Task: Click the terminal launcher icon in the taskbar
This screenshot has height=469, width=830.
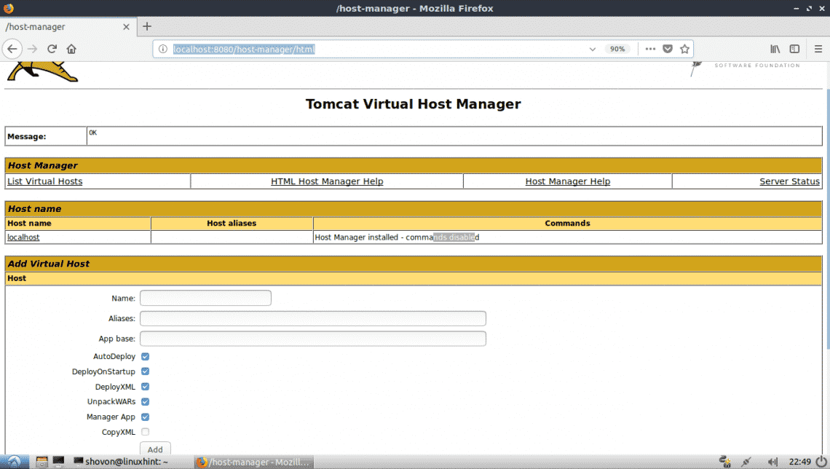Action: pyautogui.click(x=58, y=462)
